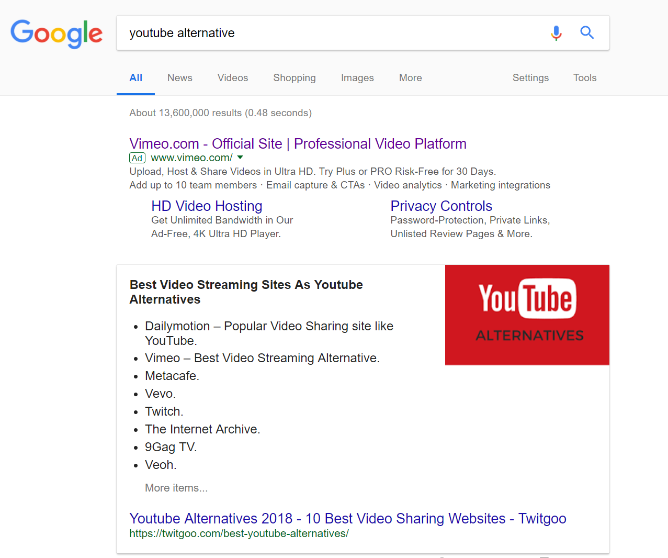Switch to the Videos tab
The height and width of the screenshot is (558, 668).
click(x=233, y=78)
